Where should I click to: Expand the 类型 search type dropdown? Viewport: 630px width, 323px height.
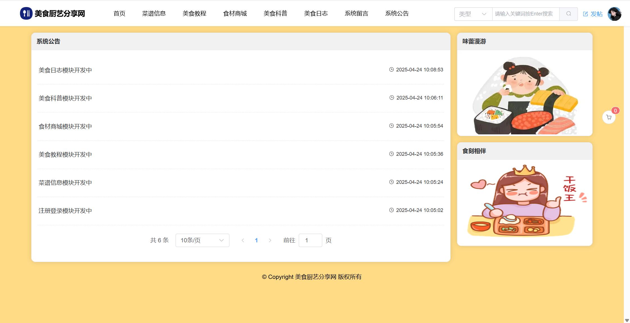pos(473,14)
